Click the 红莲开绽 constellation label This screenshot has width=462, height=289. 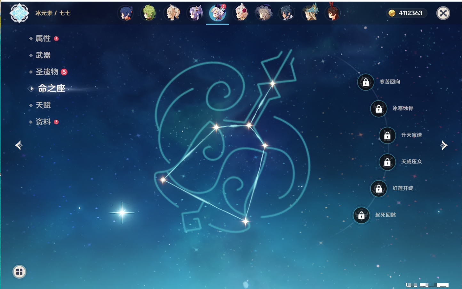point(403,188)
